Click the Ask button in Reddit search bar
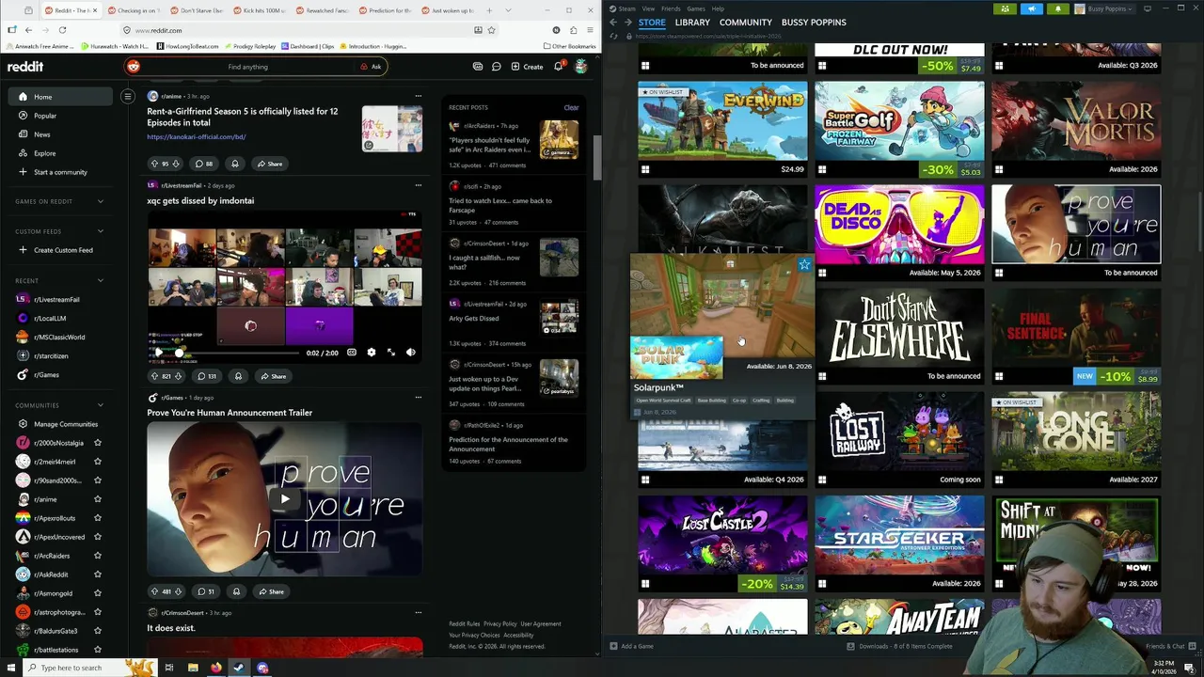Viewport: 1204px width, 677px height. [x=371, y=67]
